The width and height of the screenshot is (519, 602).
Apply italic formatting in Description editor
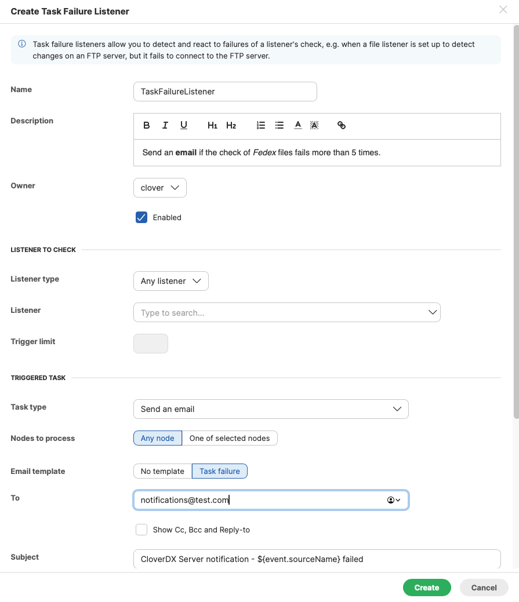pos(165,125)
